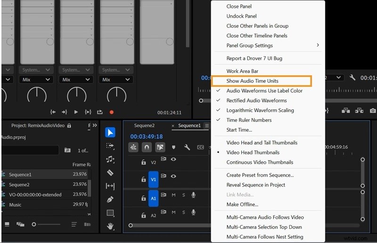Expand Panel Group Settings submenu
This screenshot has width=377, height=243.
[268, 45]
